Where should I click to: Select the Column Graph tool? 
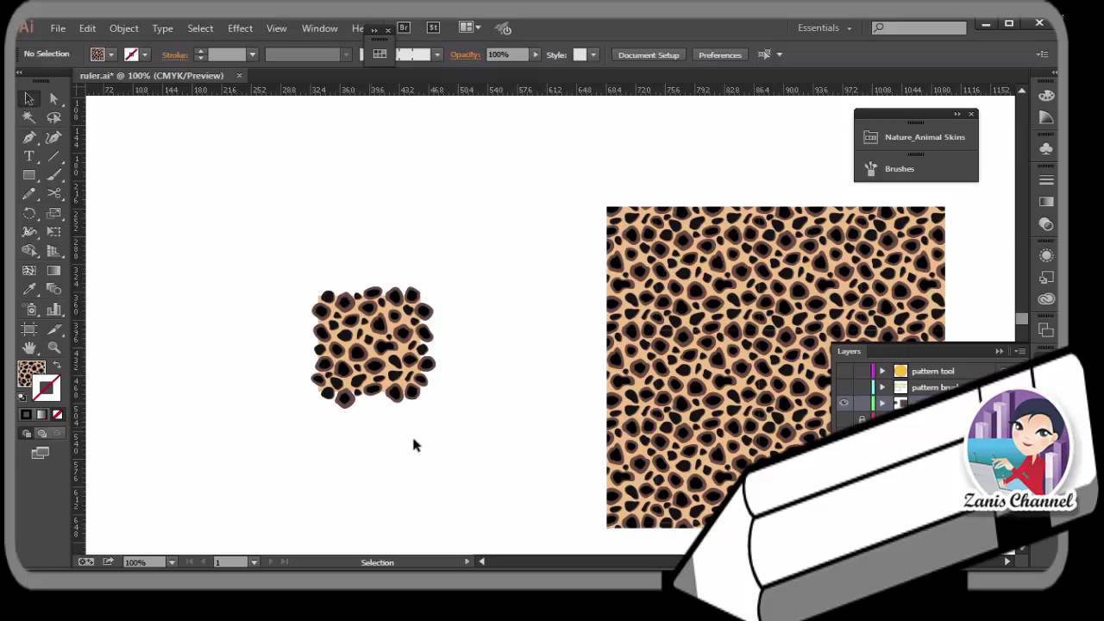point(53,309)
